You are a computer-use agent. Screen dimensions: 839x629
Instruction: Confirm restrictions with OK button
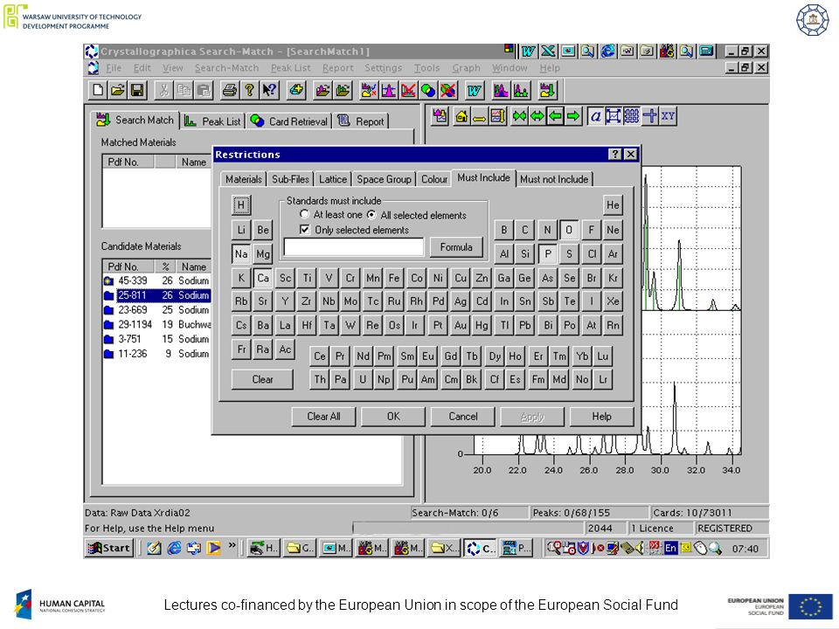coord(393,416)
